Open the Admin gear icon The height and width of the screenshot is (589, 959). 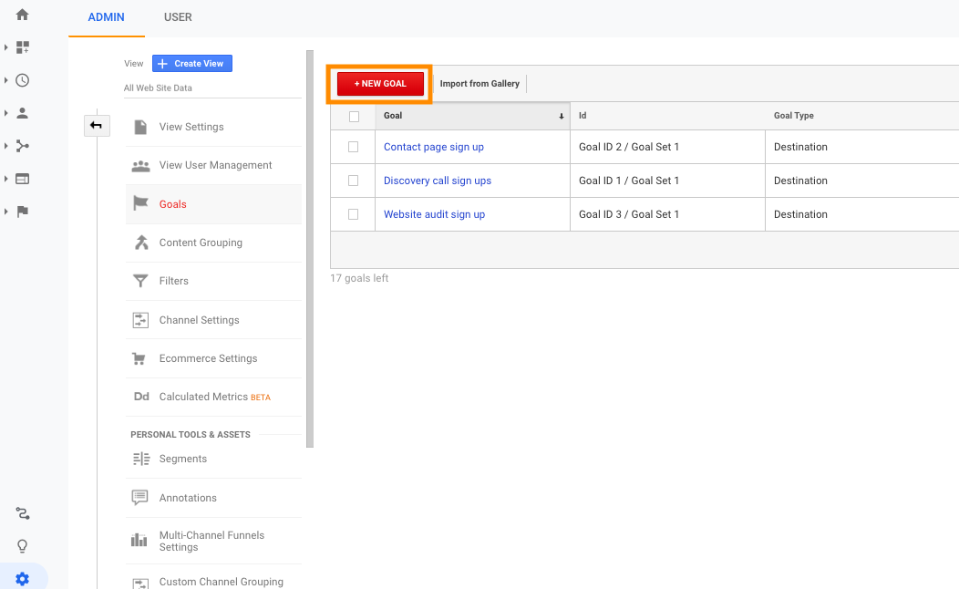tap(23, 579)
